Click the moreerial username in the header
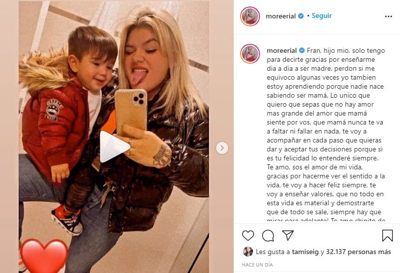This screenshot has width=400, height=273. [x=280, y=16]
